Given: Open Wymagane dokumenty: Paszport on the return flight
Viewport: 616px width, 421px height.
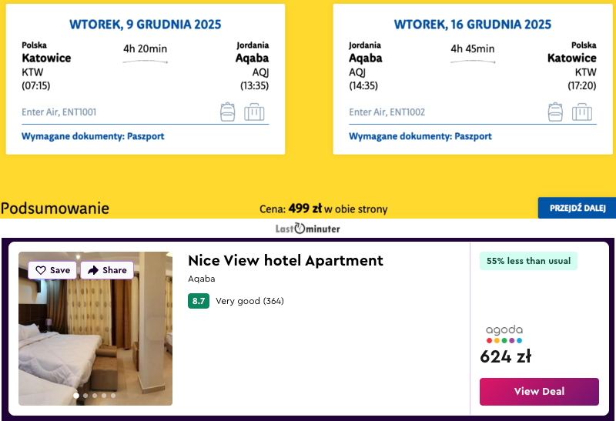Looking at the screenshot, I should tap(420, 136).
